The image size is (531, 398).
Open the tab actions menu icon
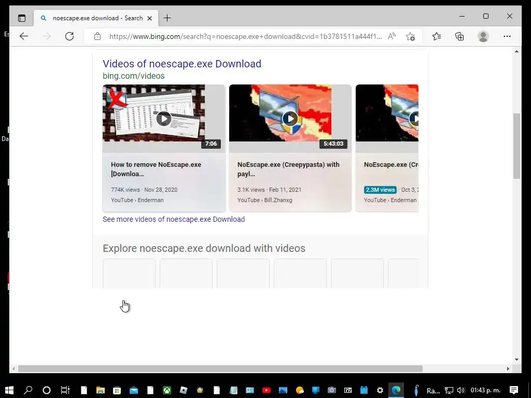(x=22, y=18)
